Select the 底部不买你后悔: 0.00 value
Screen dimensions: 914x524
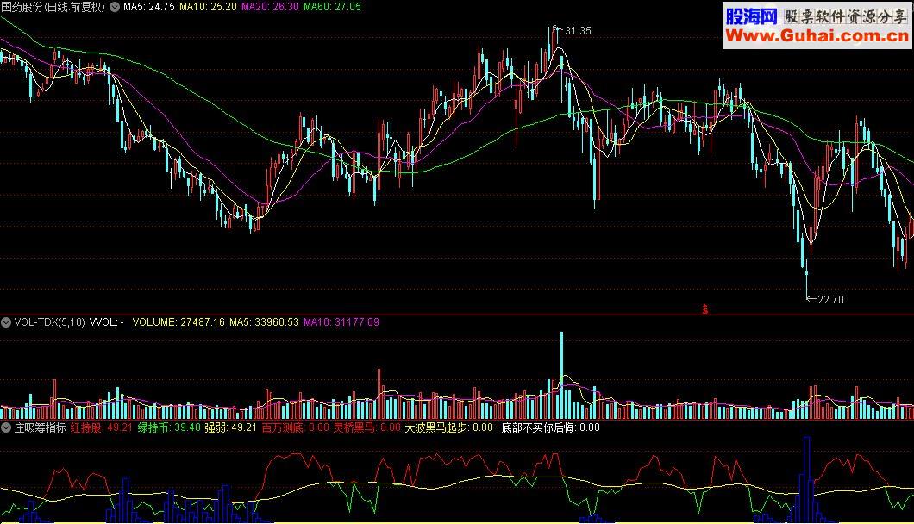click(x=551, y=427)
